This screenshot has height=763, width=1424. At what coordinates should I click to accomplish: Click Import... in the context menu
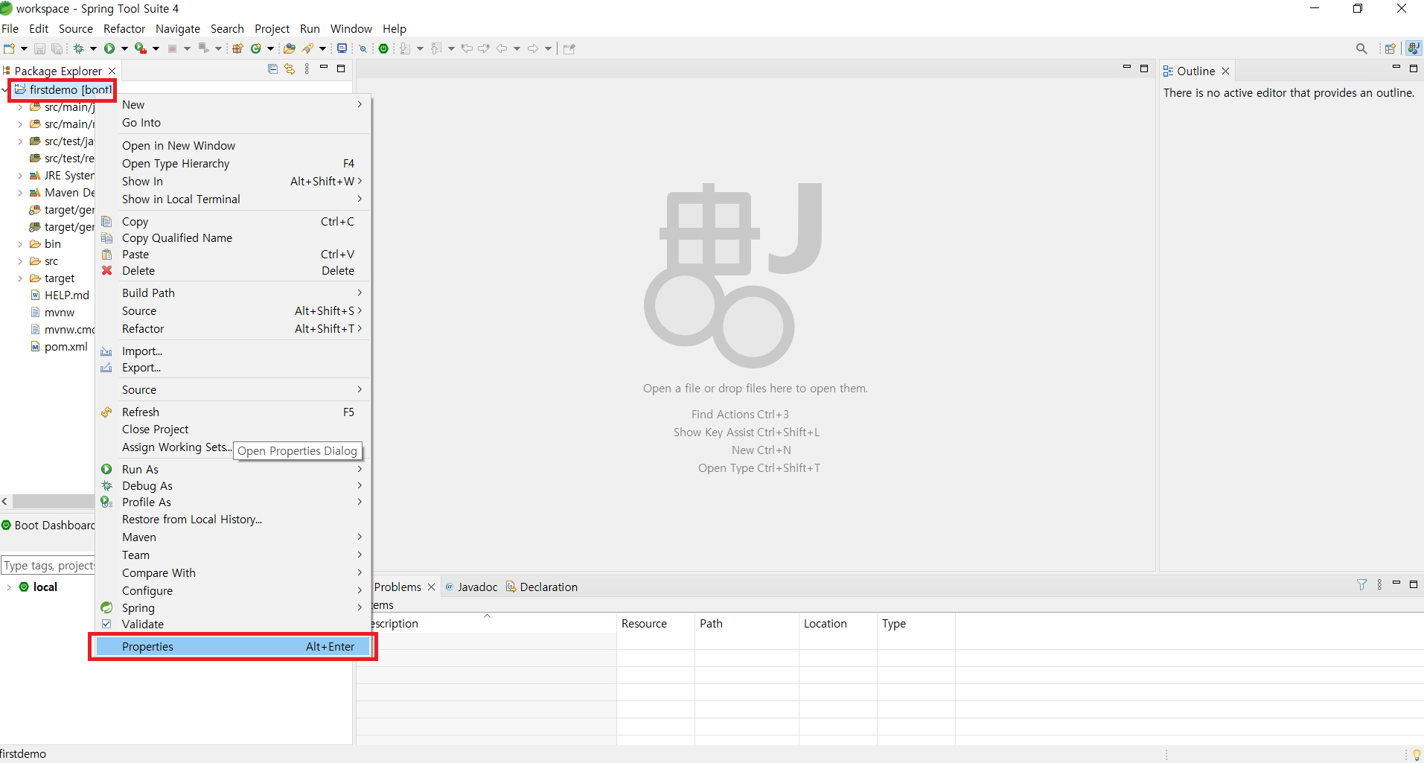point(234,351)
